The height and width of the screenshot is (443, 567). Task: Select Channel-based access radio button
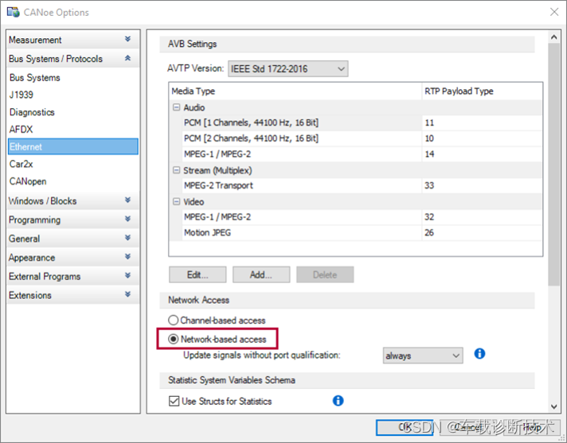(x=174, y=321)
